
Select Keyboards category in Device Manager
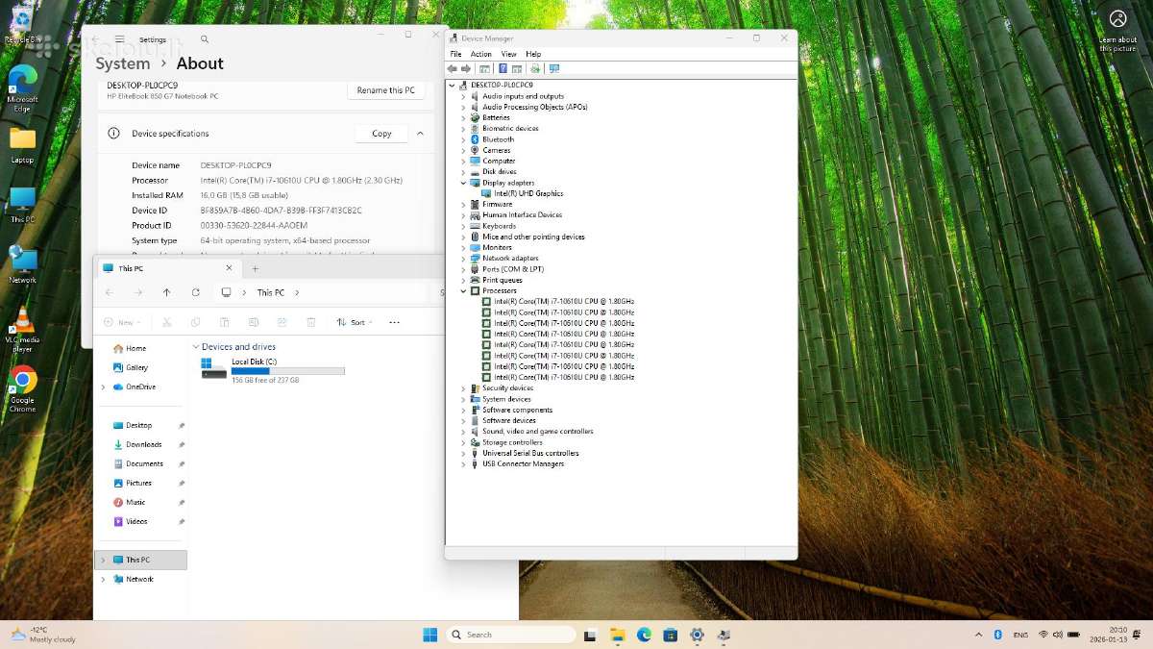[x=499, y=226]
